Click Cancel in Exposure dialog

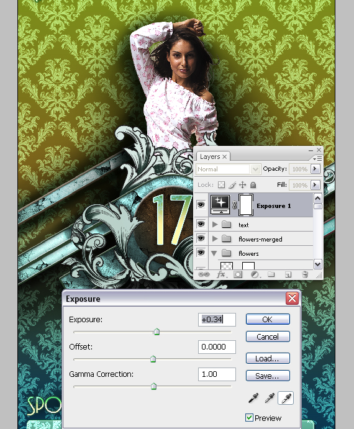tap(268, 336)
